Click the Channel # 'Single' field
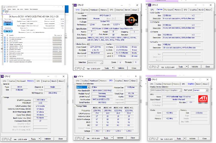216x143 pixels. (53, 87)
